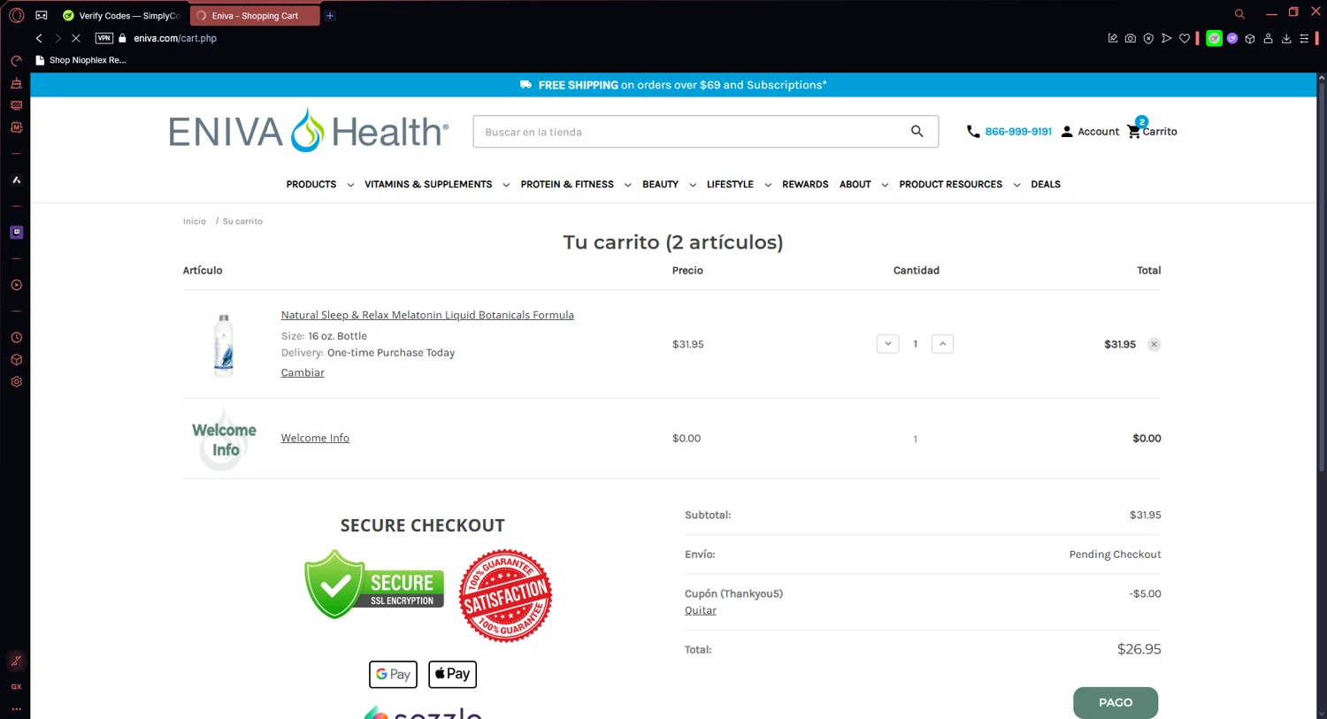This screenshot has width=1327, height=719.
Task: Increase Melatonin quantity with up arrow
Action: (x=943, y=344)
